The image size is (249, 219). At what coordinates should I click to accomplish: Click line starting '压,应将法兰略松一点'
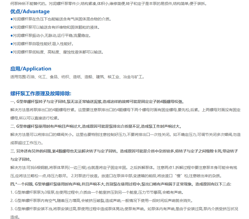[x=117, y=176]
